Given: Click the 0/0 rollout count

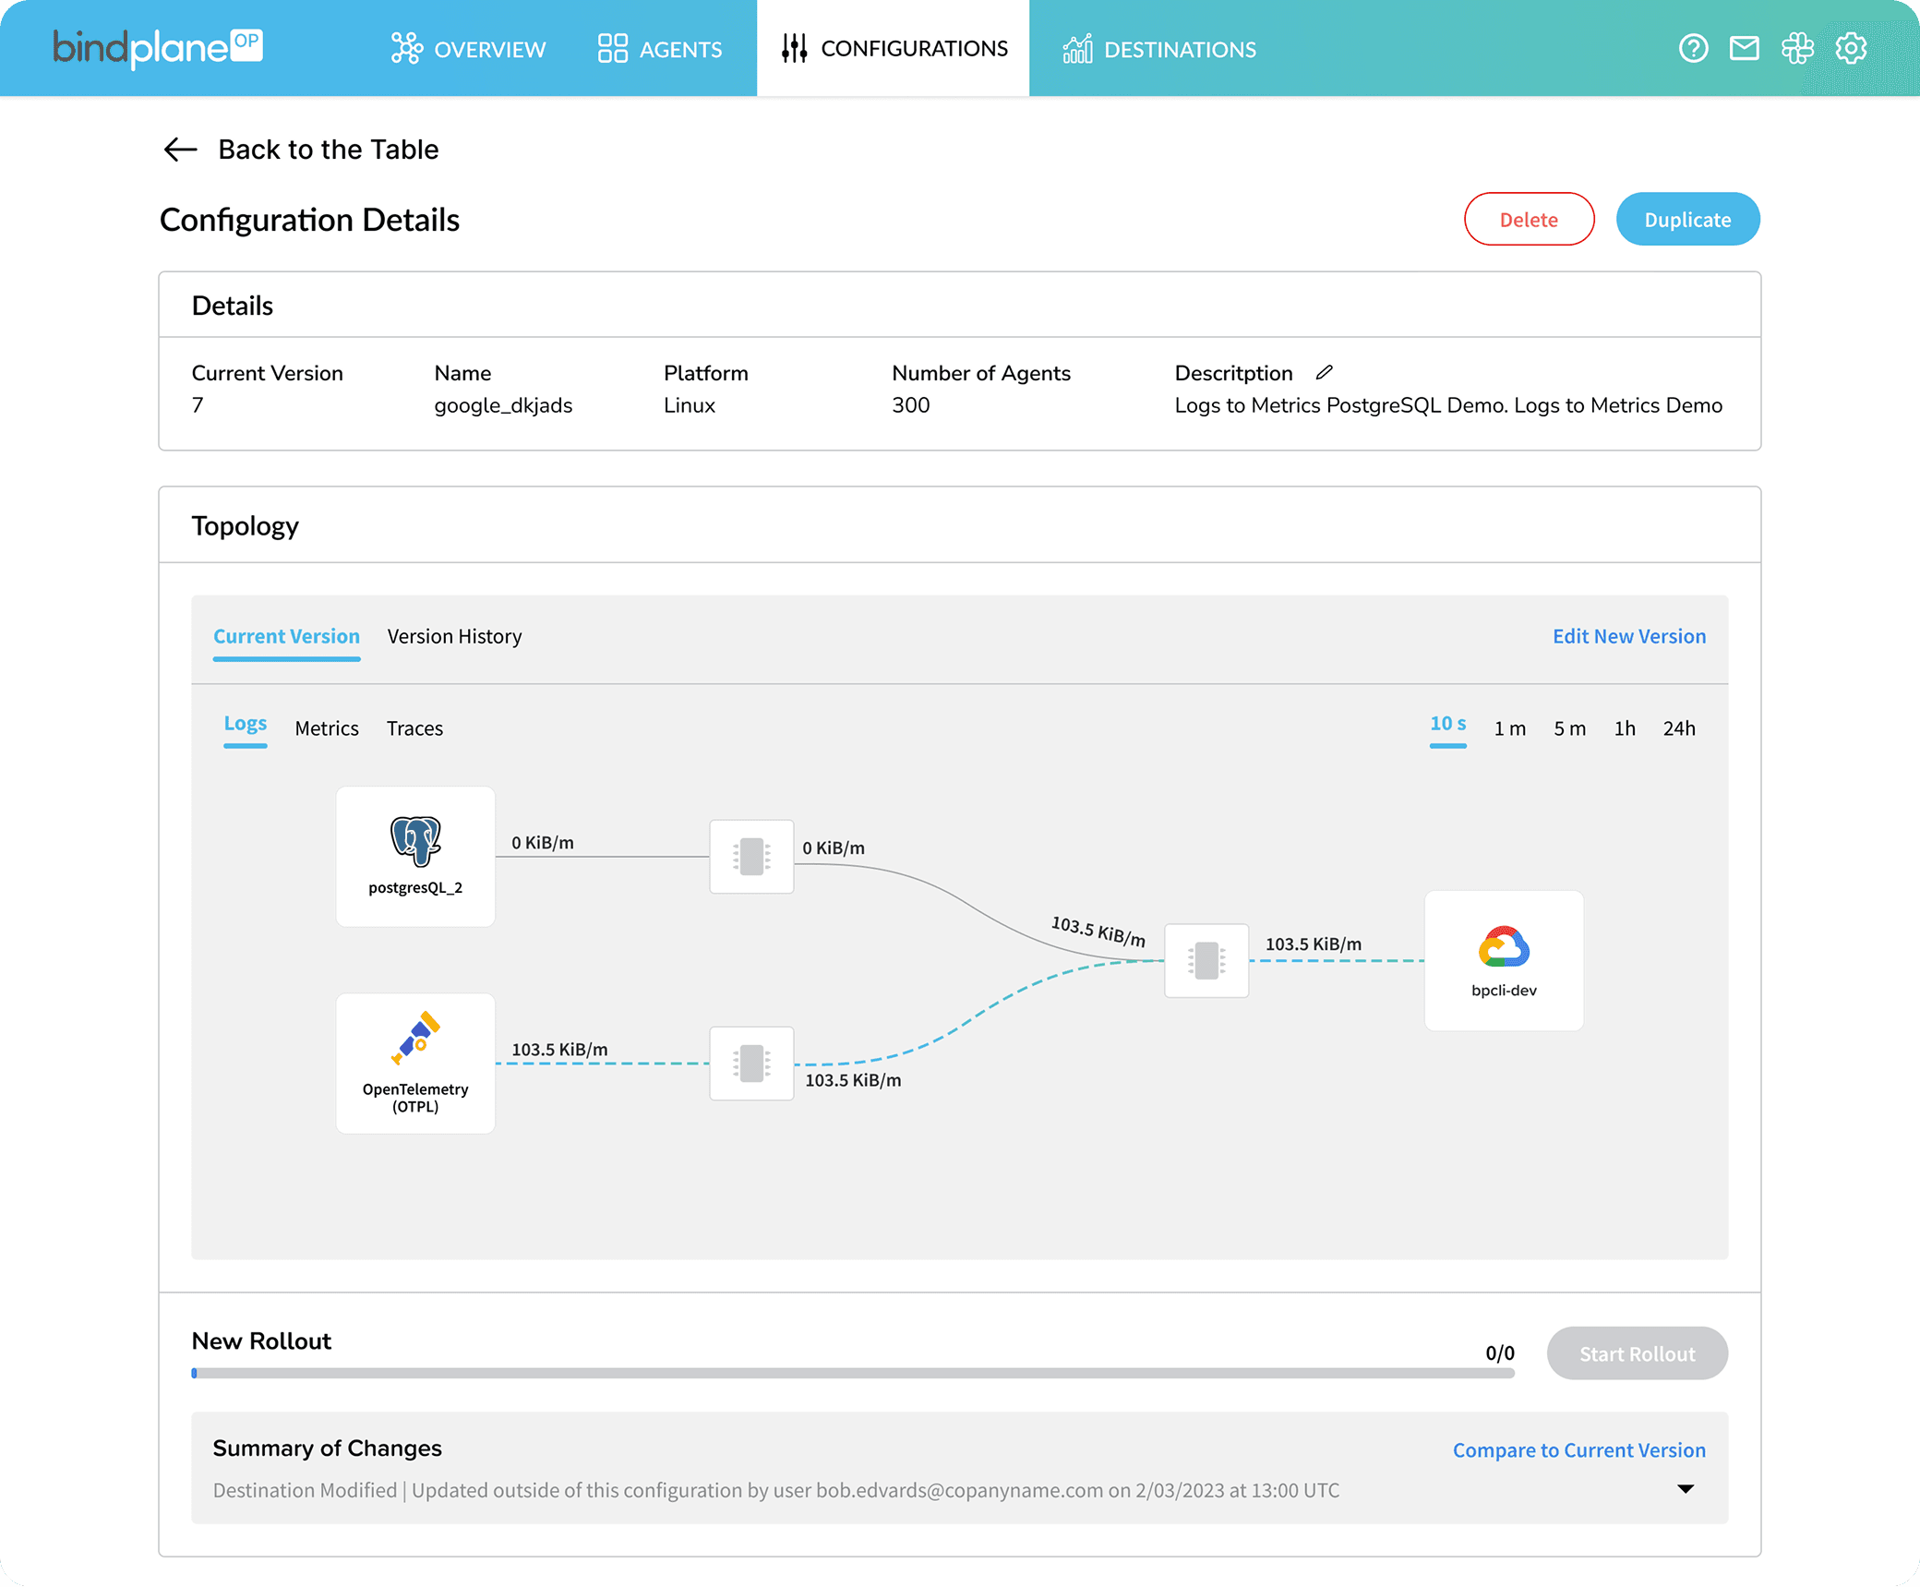Looking at the screenshot, I should coord(1499,1353).
